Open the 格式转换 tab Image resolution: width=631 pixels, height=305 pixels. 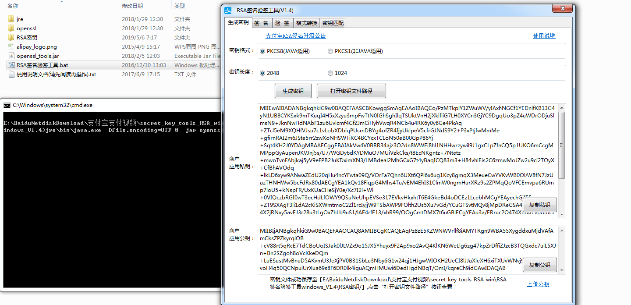(x=307, y=23)
